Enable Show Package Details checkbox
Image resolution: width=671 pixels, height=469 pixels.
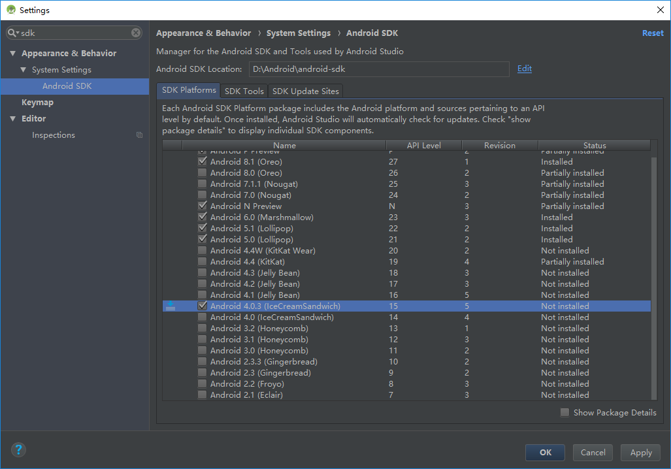(565, 413)
